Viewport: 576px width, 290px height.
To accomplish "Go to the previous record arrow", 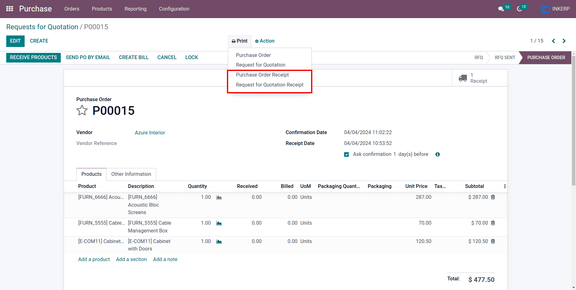I will pos(554,41).
